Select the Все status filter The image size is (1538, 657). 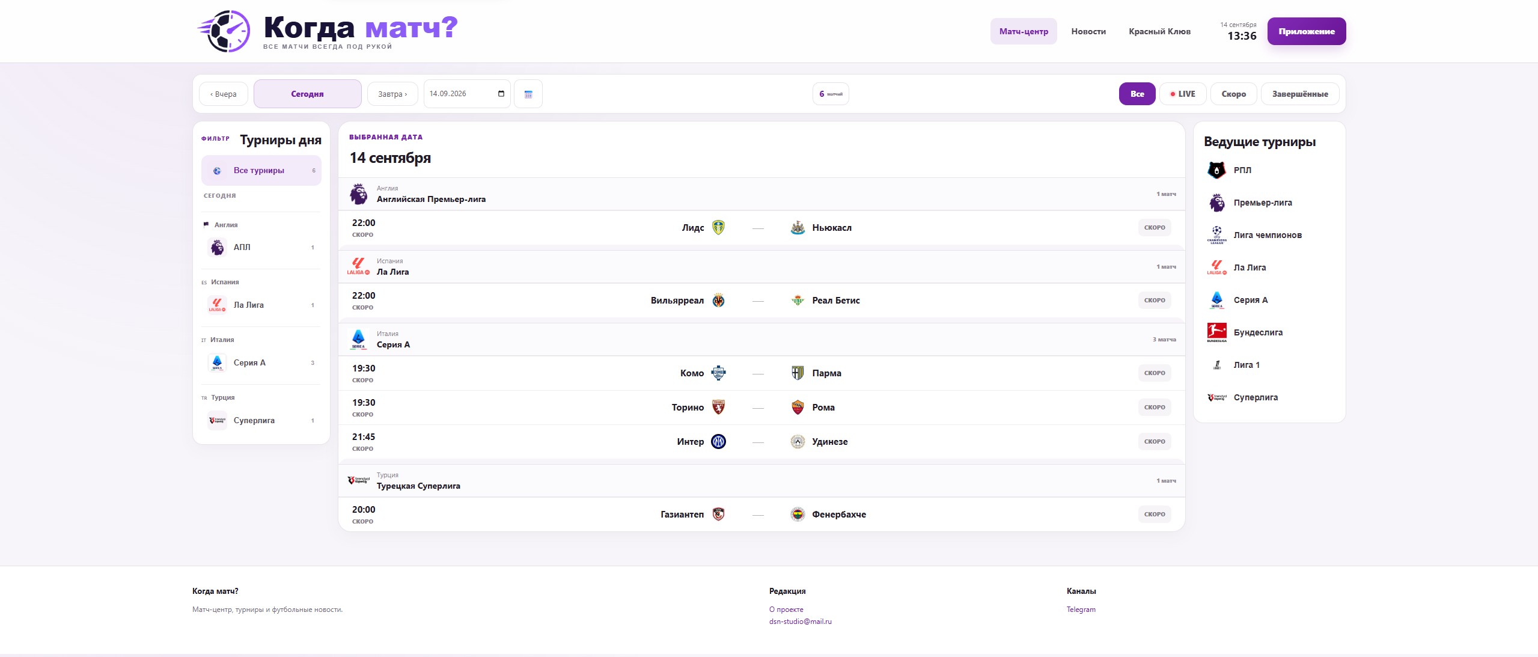point(1137,94)
